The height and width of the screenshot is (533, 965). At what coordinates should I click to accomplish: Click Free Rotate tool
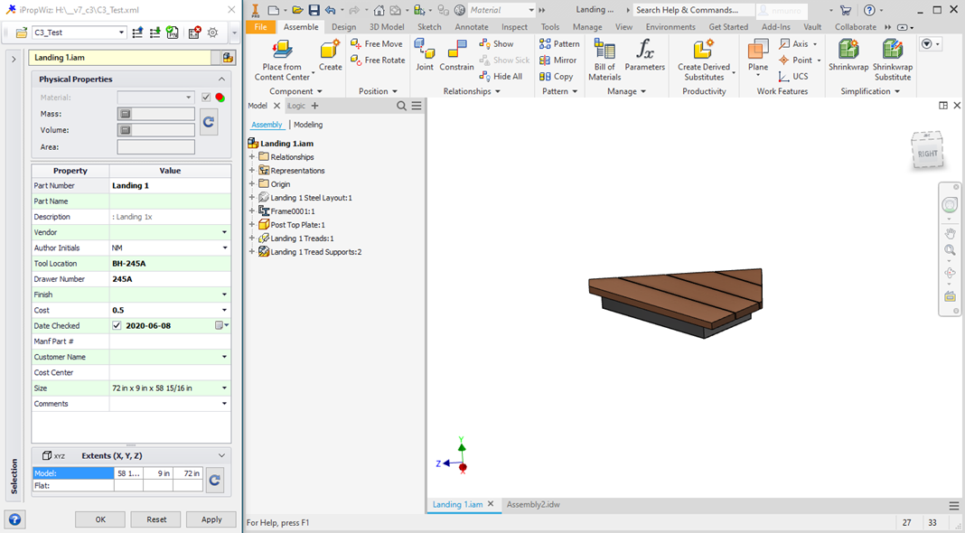tap(378, 61)
